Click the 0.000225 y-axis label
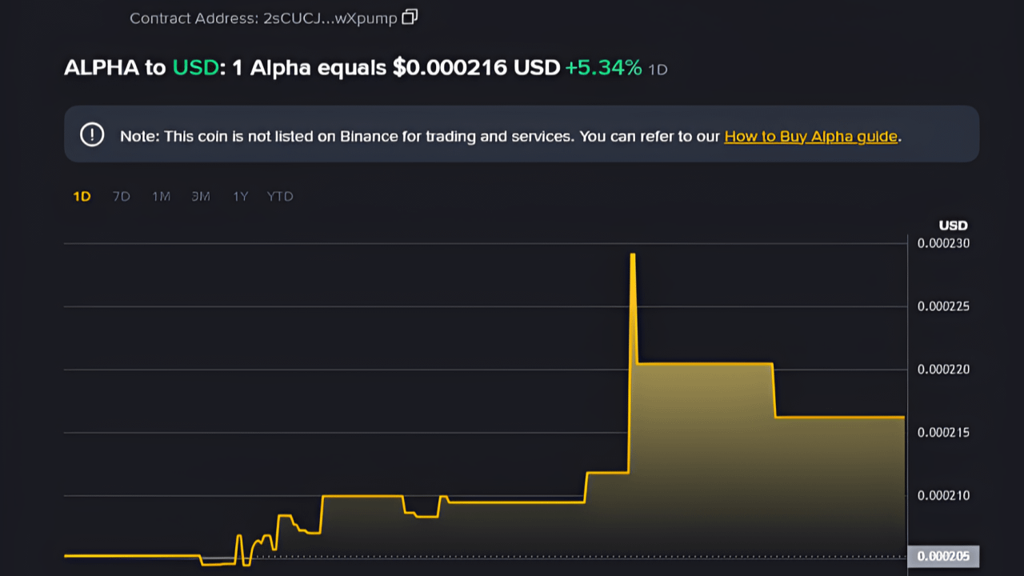This screenshot has height=576, width=1024. (943, 306)
